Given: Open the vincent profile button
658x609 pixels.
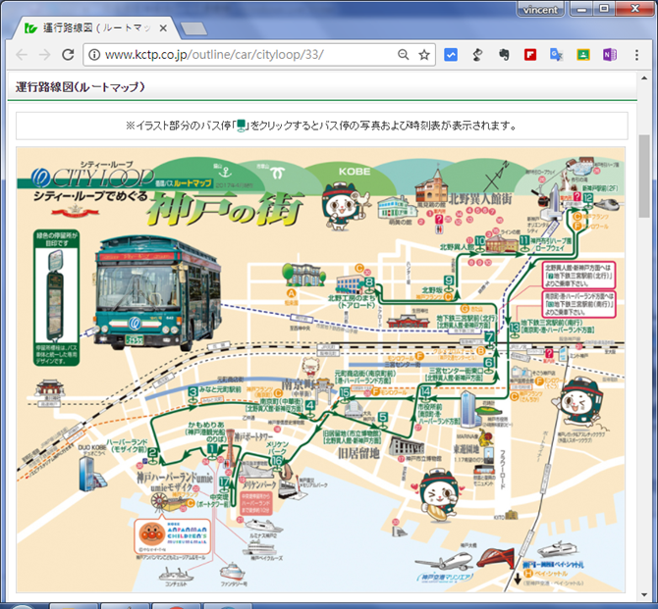Looking at the screenshot, I should point(540,9).
